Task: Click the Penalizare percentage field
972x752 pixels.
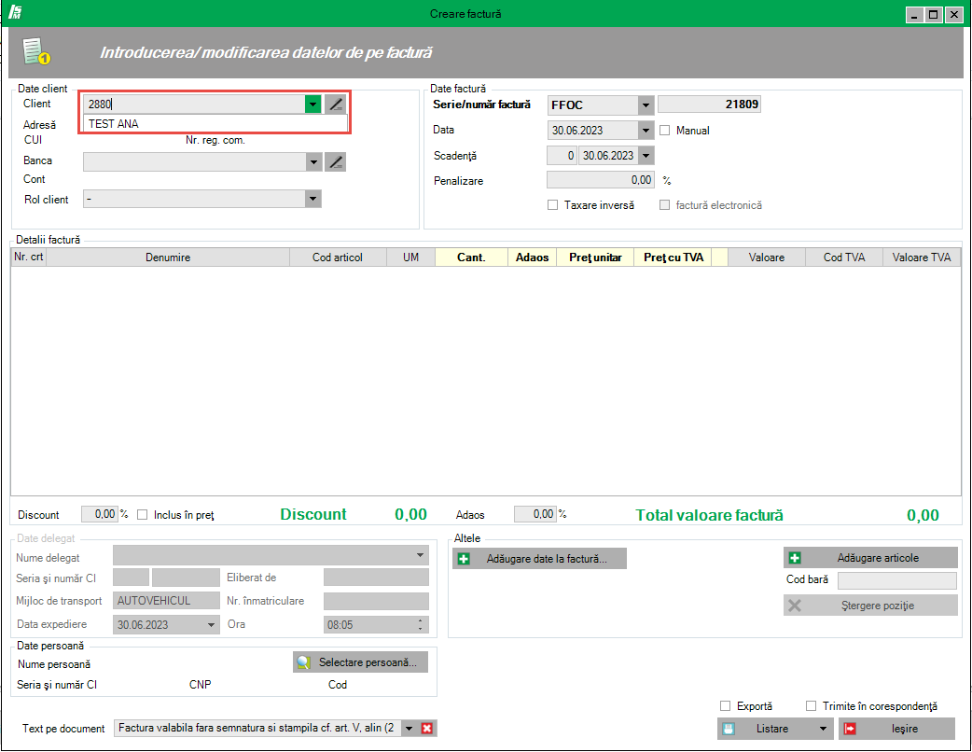Action: tap(601, 180)
